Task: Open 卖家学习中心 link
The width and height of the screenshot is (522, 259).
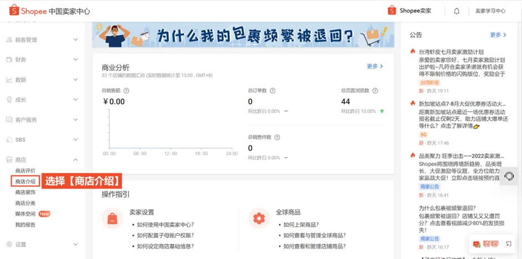Action: click(x=490, y=11)
